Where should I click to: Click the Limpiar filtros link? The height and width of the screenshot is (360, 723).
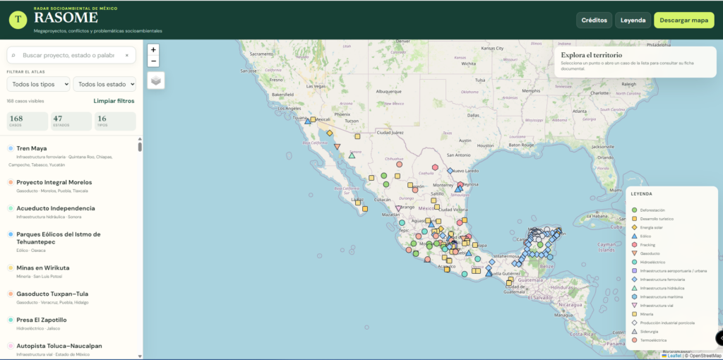(x=114, y=101)
